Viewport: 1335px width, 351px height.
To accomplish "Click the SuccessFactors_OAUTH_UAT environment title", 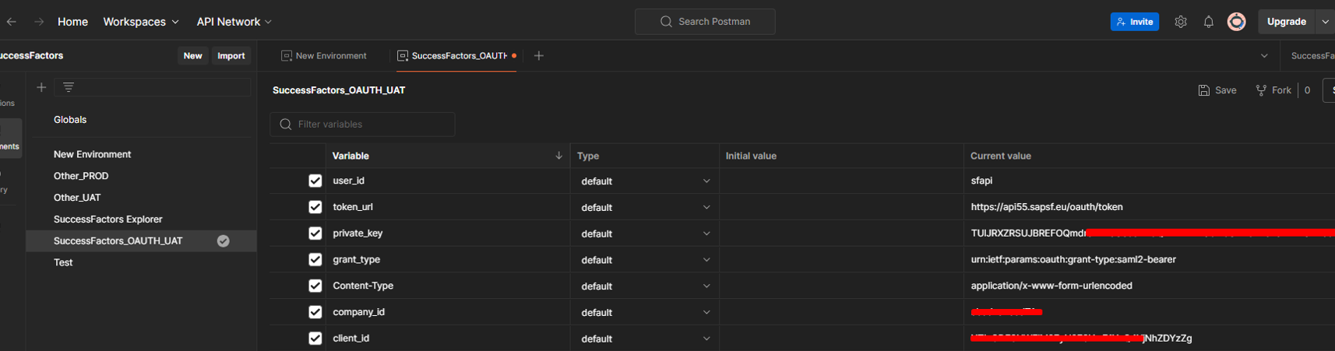I will pyautogui.click(x=339, y=90).
